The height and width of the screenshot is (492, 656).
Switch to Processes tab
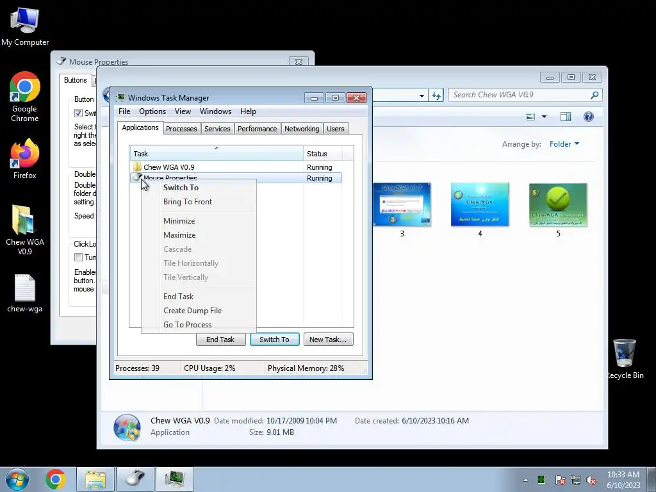click(x=181, y=129)
